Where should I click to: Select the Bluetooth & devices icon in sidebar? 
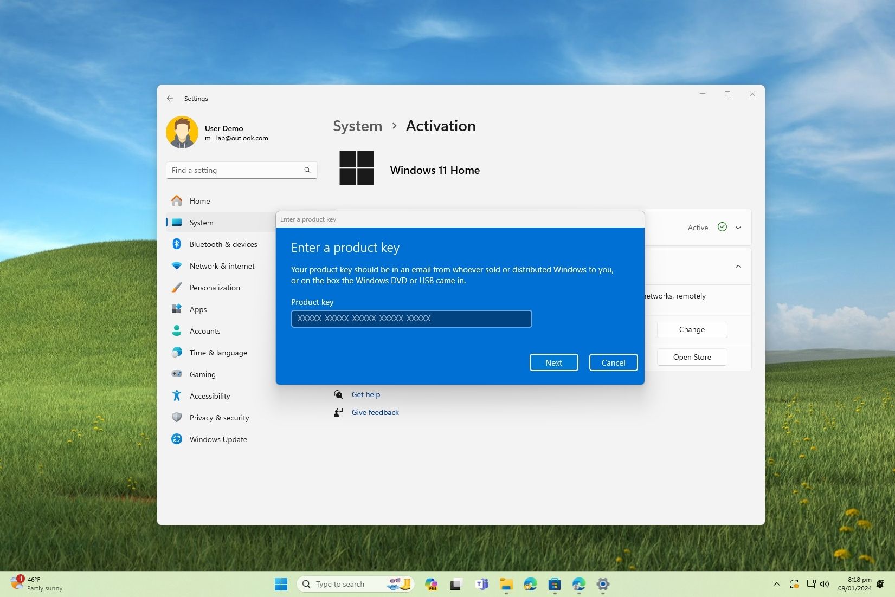pos(177,244)
